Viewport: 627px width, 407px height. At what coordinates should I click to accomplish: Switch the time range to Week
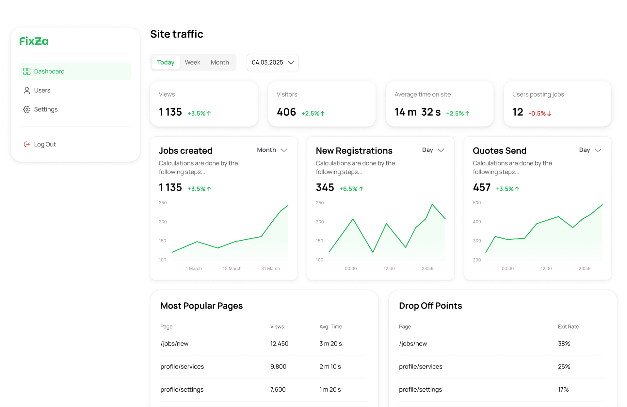pyautogui.click(x=192, y=62)
